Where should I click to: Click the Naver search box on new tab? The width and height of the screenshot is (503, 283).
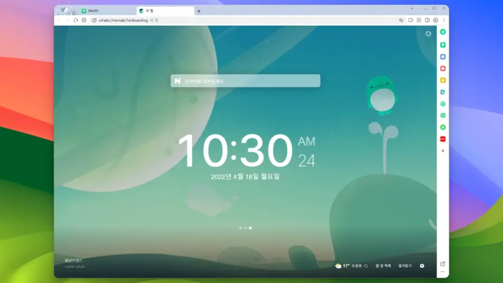tap(245, 81)
